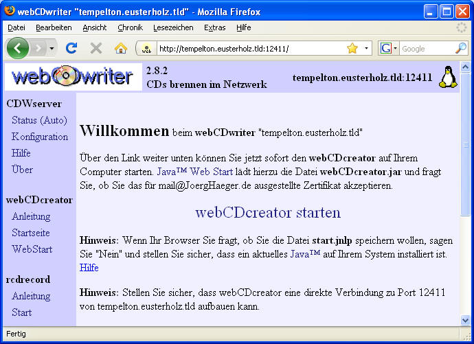Go to Home page via house icon
Image resolution: width=474 pixels, height=344 pixels.
pyautogui.click(x=121, y=48)
